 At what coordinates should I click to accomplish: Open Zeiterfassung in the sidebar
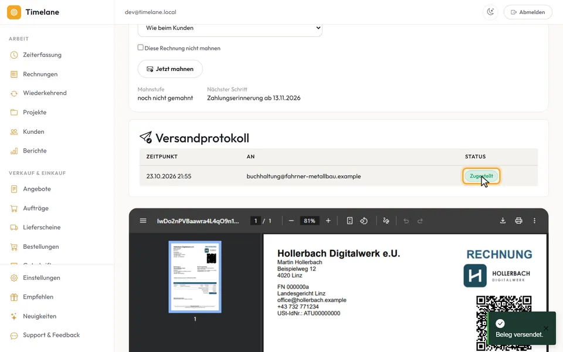tap(42, 55)
